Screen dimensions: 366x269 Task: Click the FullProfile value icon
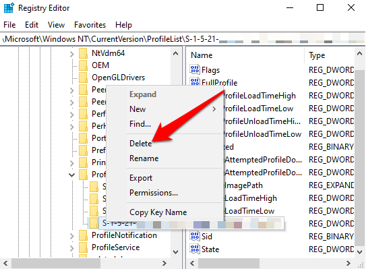195,82
